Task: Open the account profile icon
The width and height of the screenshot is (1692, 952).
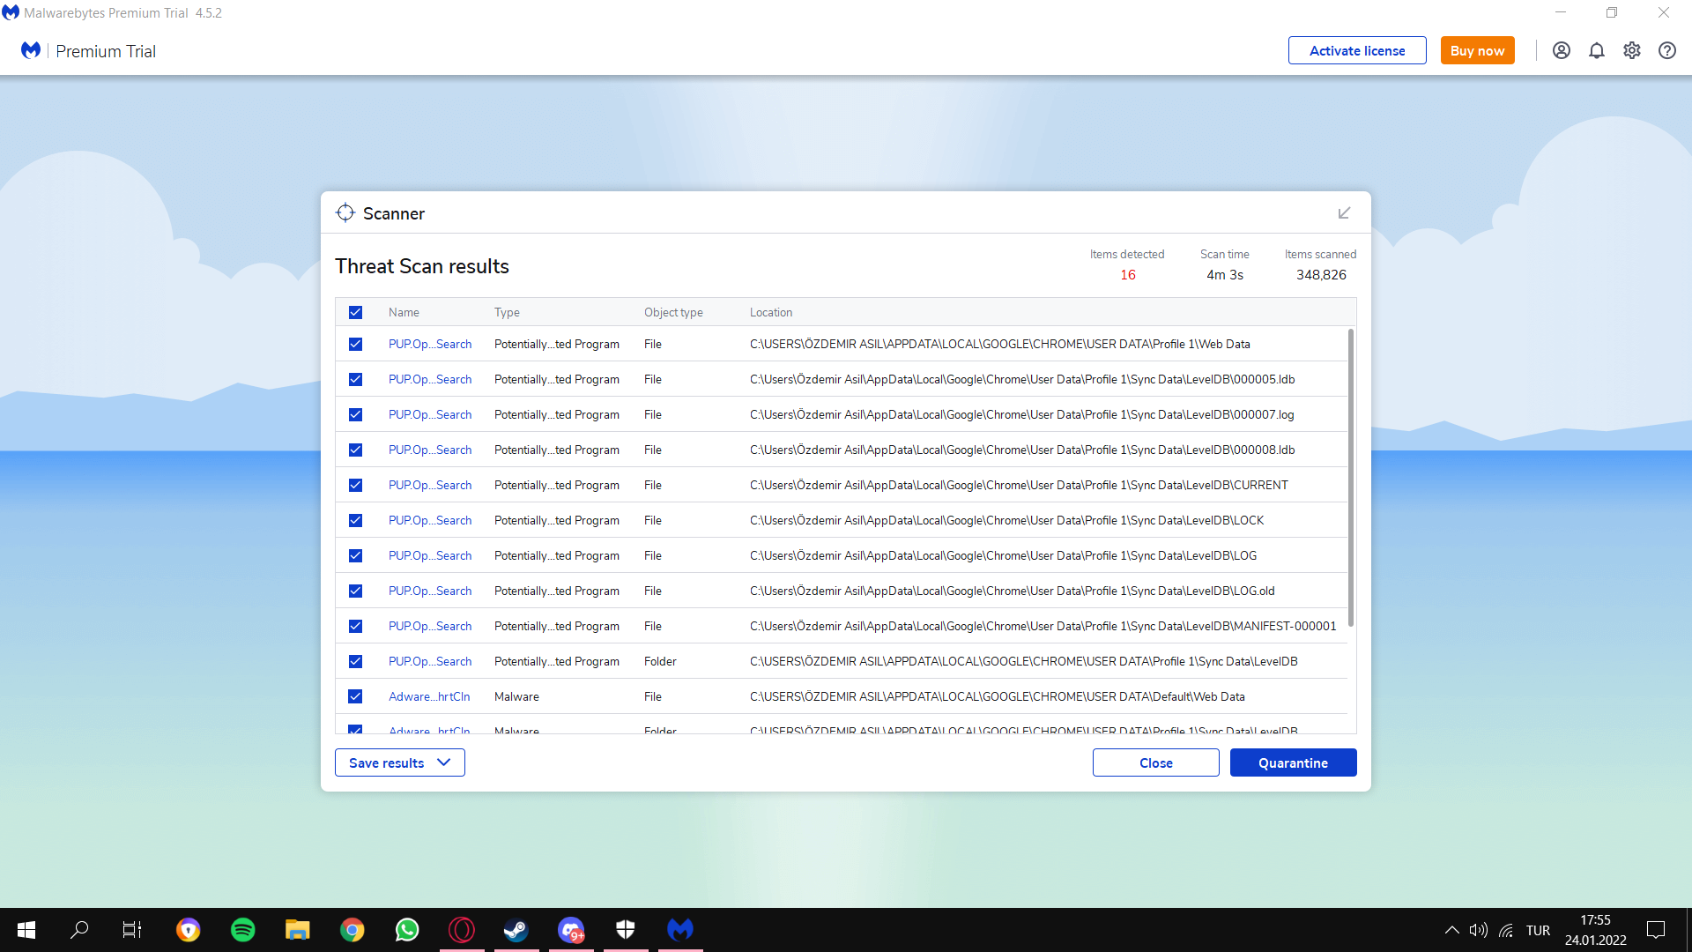Action: pos(1561,50)
